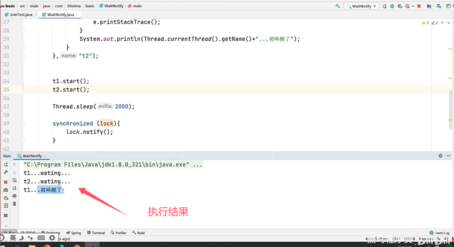Toggle the fold marker at line 31
454x247 pixels.
tap(23, 56)
